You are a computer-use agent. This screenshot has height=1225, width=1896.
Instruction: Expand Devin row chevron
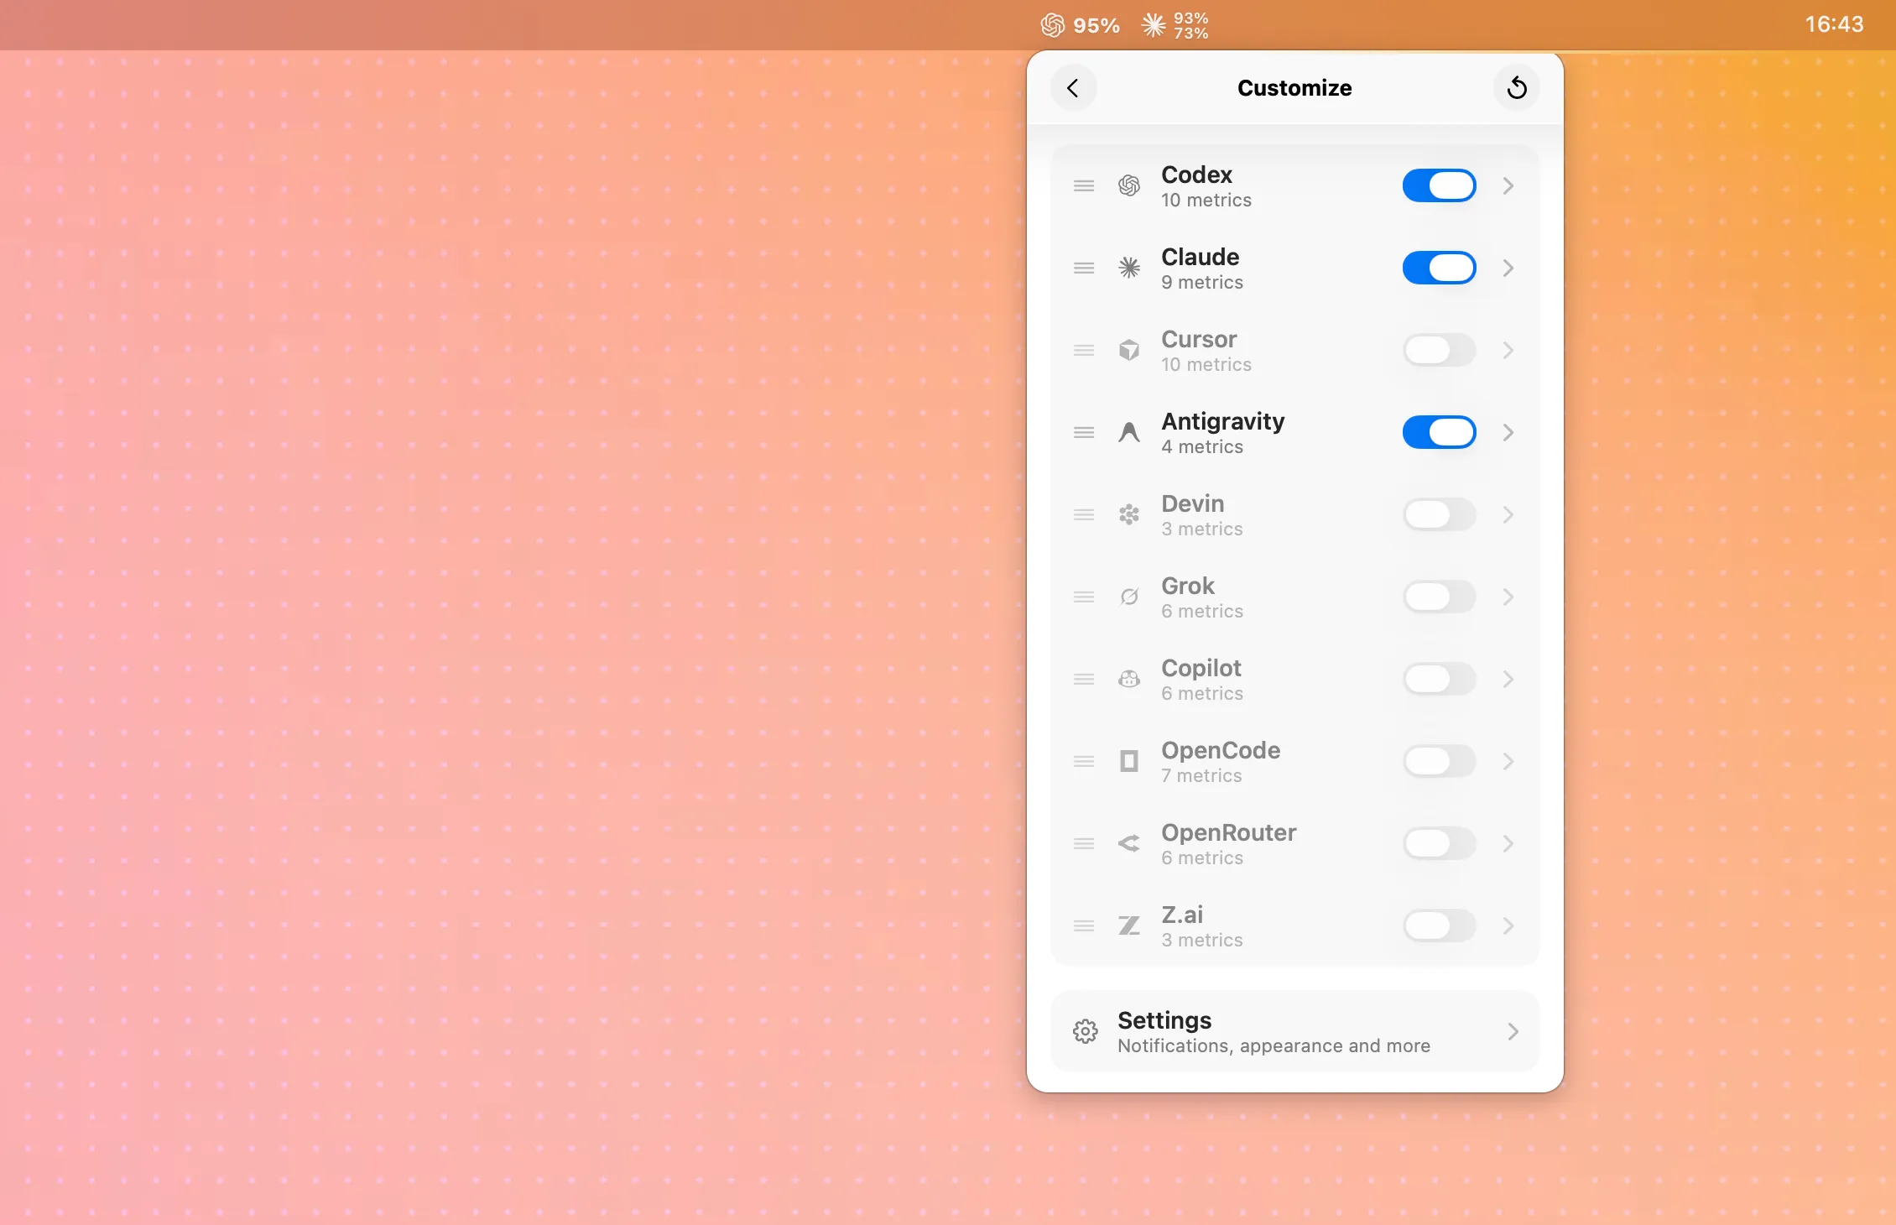1508,514
